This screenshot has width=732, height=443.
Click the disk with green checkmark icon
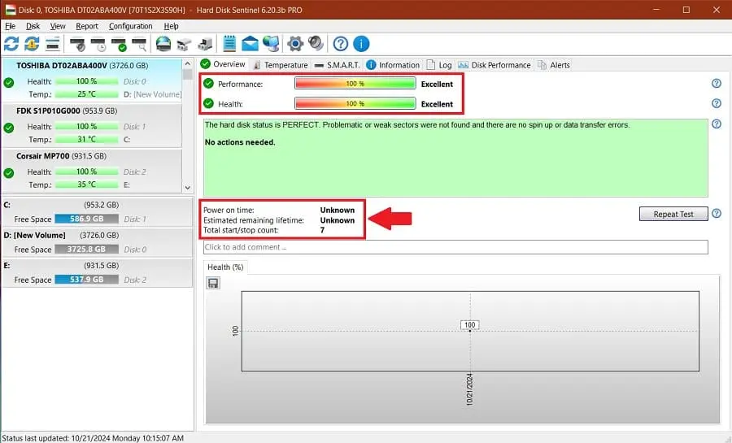point(119,44)
